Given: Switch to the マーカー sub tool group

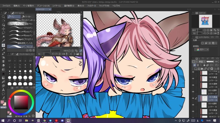Looking at the screenshot, I should click(x=28, y=17).
